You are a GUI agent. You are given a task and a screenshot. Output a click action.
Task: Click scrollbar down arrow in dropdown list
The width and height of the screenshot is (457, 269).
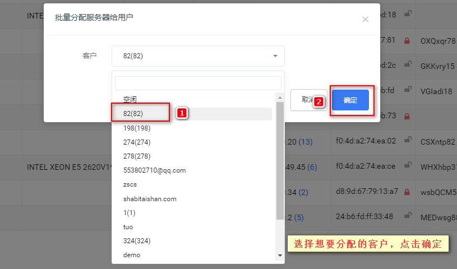click(280, 256)
